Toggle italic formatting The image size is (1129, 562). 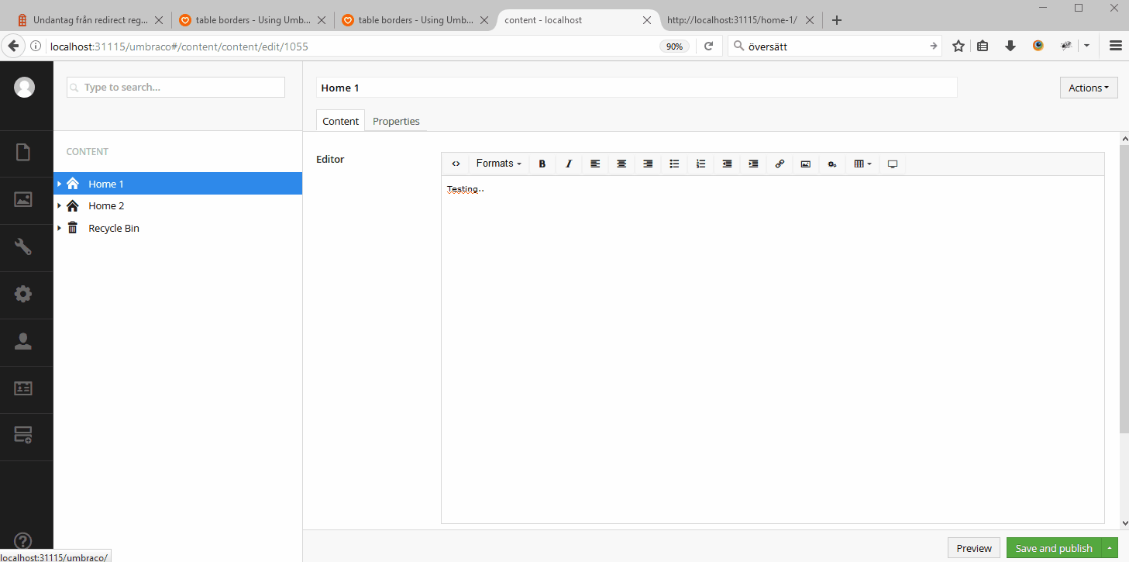click(569, 164)
